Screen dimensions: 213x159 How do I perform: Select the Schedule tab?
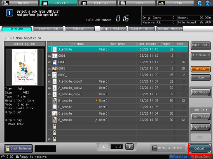(80, 29)
